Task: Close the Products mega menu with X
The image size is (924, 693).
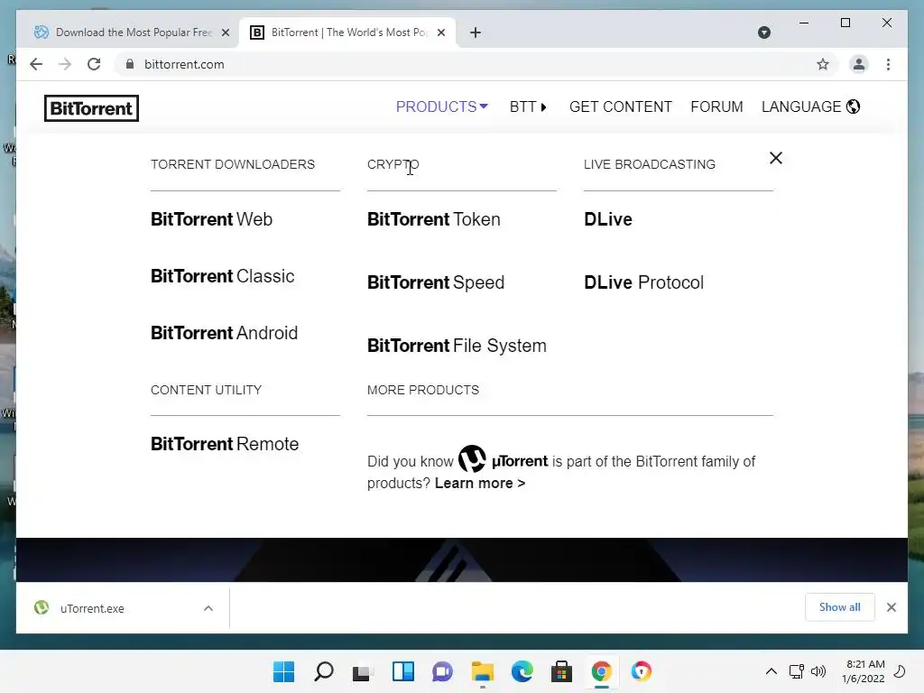Action: click(x=775, y=158)
